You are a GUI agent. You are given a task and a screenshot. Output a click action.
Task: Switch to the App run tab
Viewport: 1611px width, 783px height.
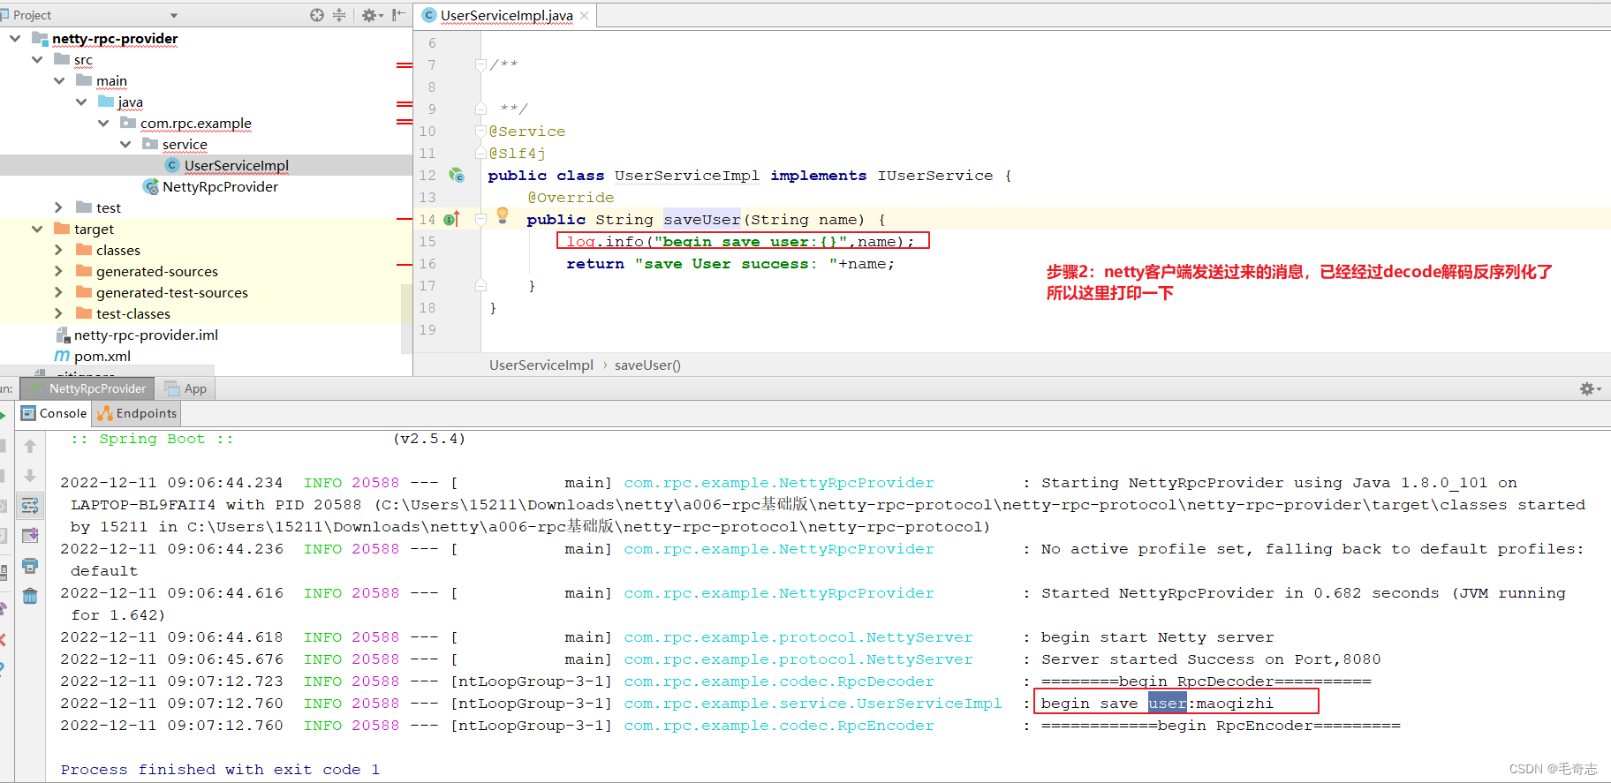coord(186,388)
